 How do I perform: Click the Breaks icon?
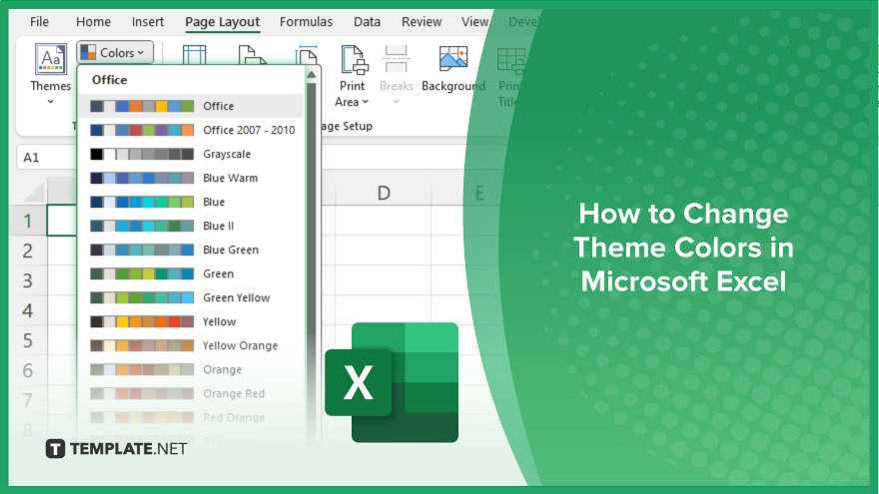pos(396,59)
